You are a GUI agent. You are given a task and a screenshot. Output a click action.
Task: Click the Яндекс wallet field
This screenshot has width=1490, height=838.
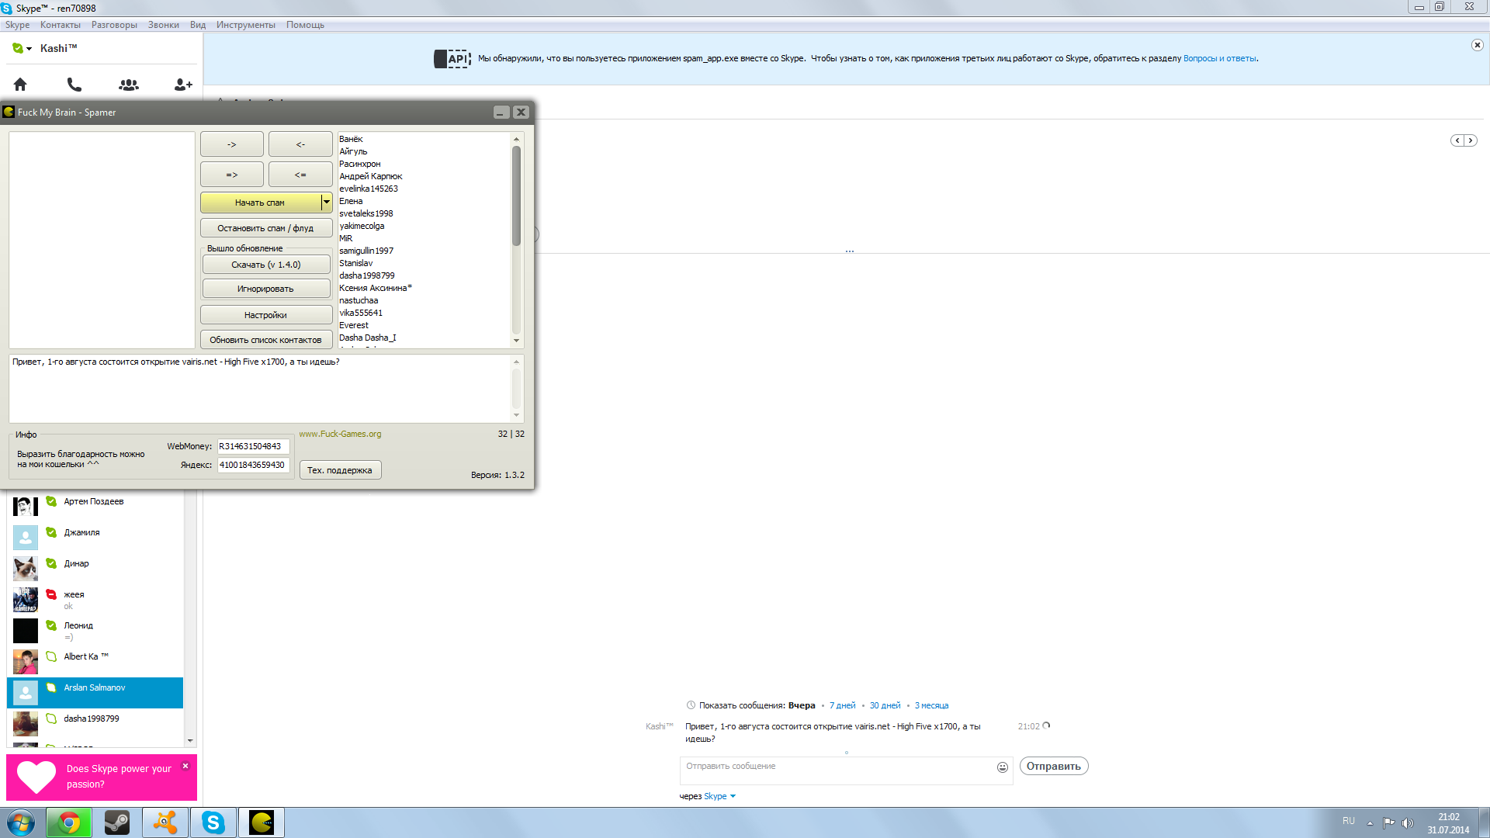(253, 465)
